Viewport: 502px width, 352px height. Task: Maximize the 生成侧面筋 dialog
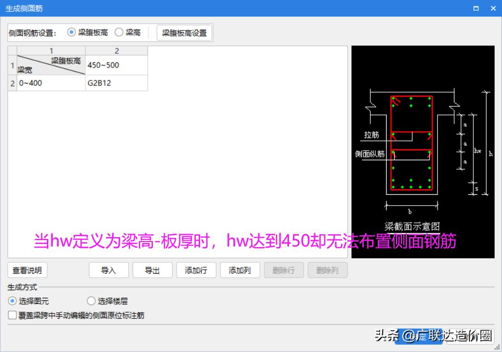[x=476, y=8]
